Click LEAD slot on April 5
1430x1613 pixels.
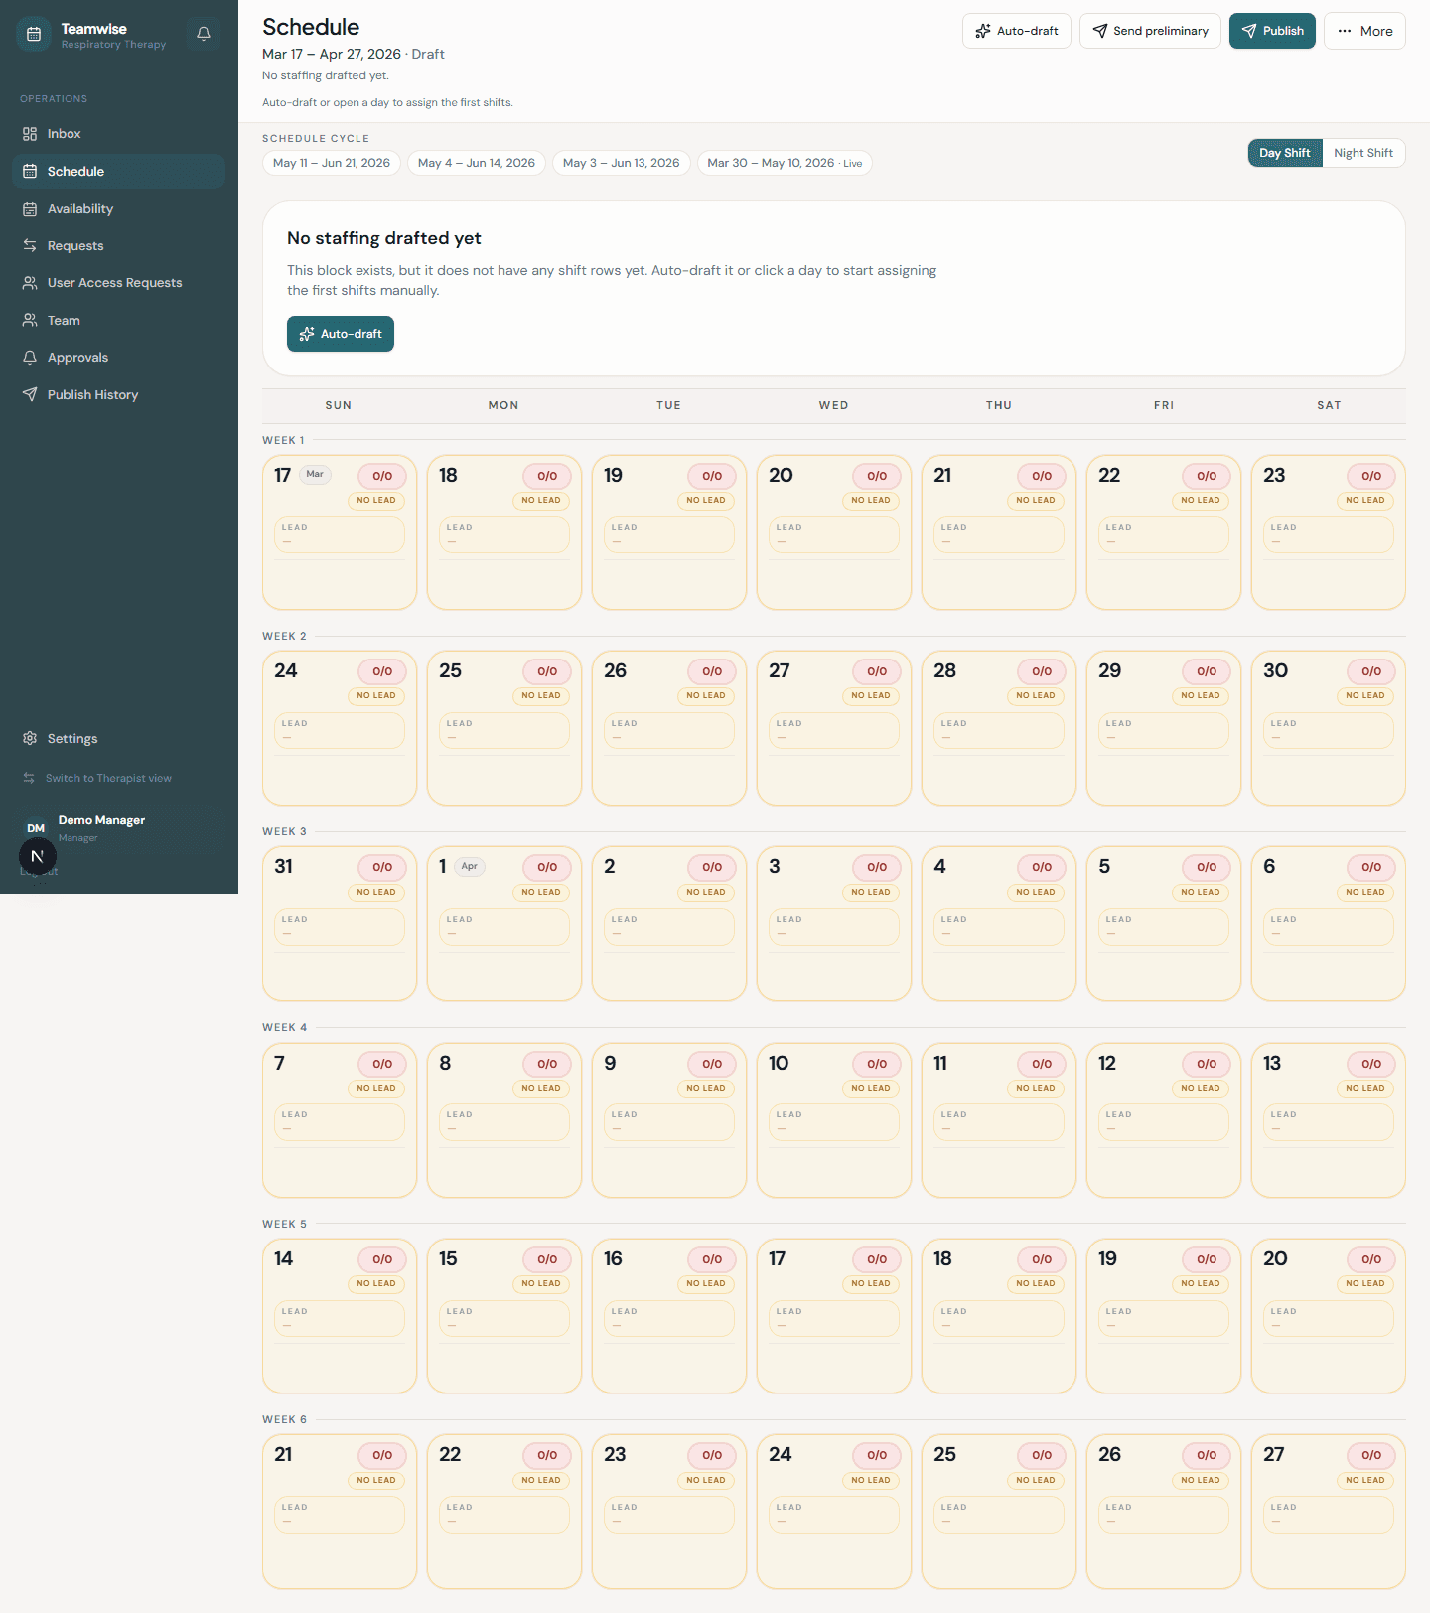click(x=1164, y=926)
